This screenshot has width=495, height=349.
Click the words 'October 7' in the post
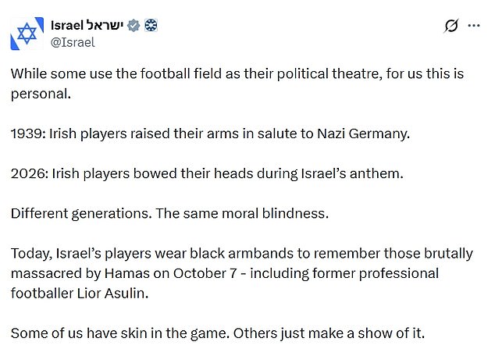click(x=205, y=273)
